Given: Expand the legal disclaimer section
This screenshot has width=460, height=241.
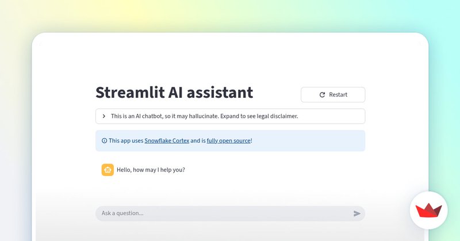Looking at the screenshot, I should 231,116.
